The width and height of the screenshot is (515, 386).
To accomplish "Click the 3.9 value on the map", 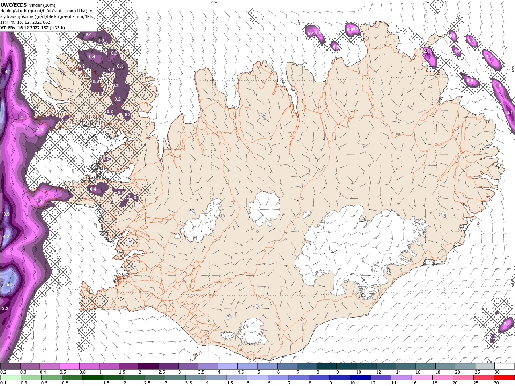I will coord(6,214).
